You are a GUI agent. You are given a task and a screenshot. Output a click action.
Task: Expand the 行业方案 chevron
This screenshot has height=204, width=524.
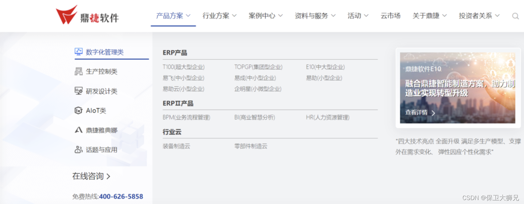click(234, 16)
